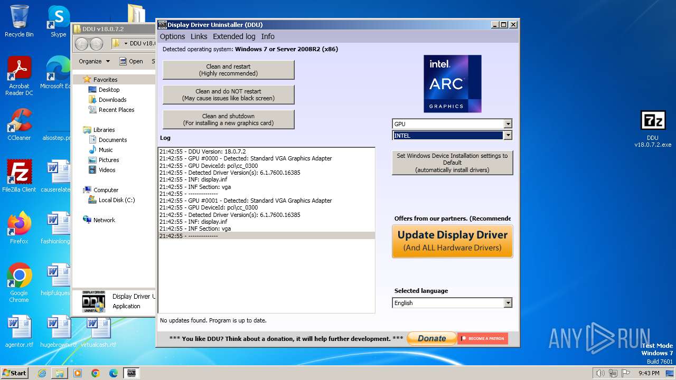Switch to DDU taskbar button
Image resolution: width=676 pixels, height=380 pixels.
(x=132, y=373)
